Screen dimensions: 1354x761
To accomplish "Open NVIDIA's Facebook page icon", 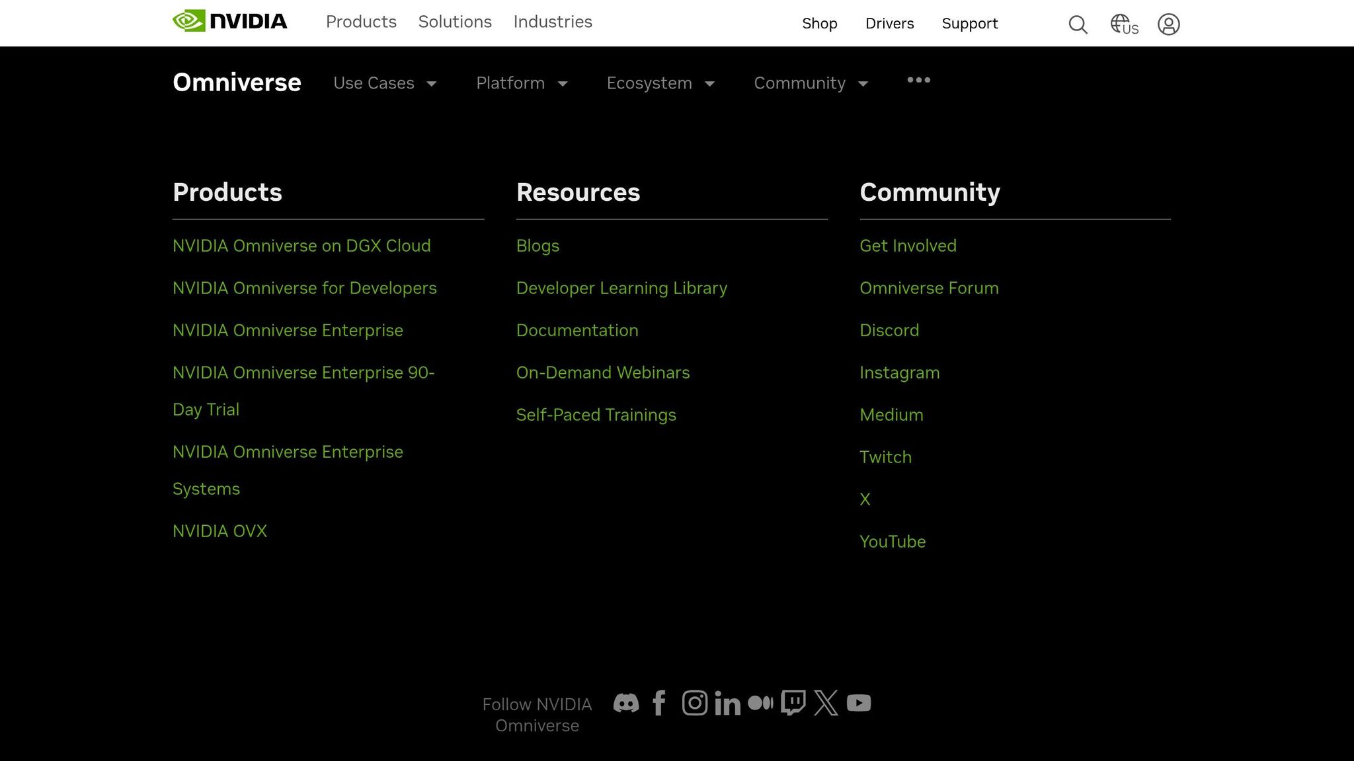I will click(x=658, y=703).
